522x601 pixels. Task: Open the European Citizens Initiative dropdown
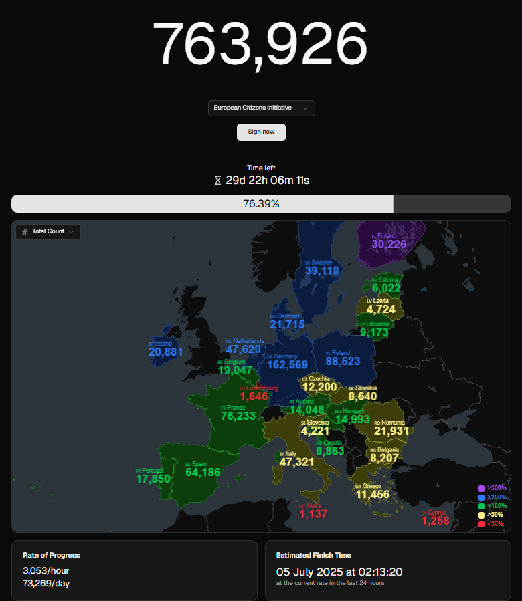click(262, 108)
